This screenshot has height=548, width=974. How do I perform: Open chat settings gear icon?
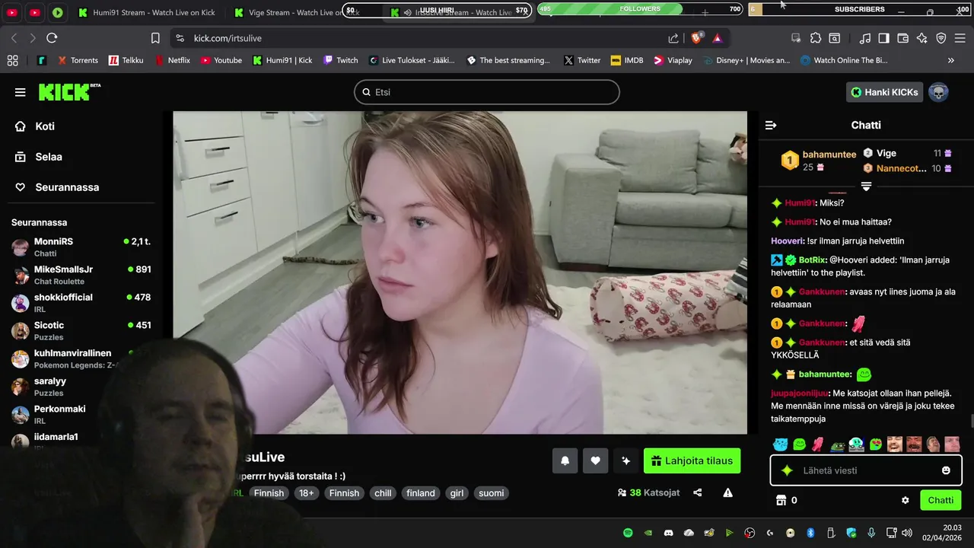(906, 500)
